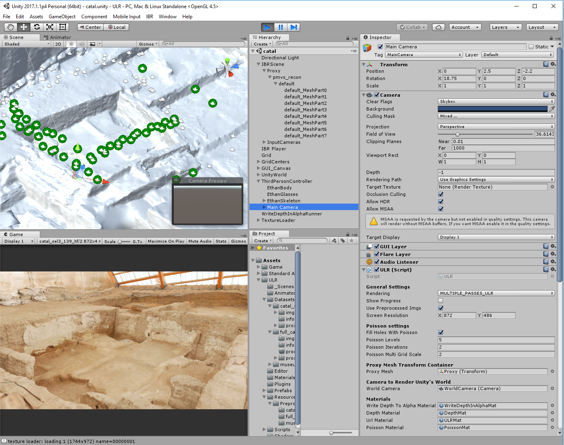The width and height of the screenshot is (564, 445).
Task: Open Camera component gear settings icon
Action: tap(553, 95)
